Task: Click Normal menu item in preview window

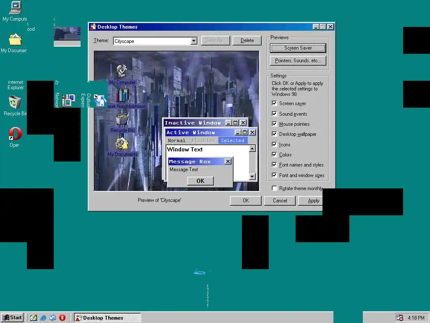Action: click(177, 140)
